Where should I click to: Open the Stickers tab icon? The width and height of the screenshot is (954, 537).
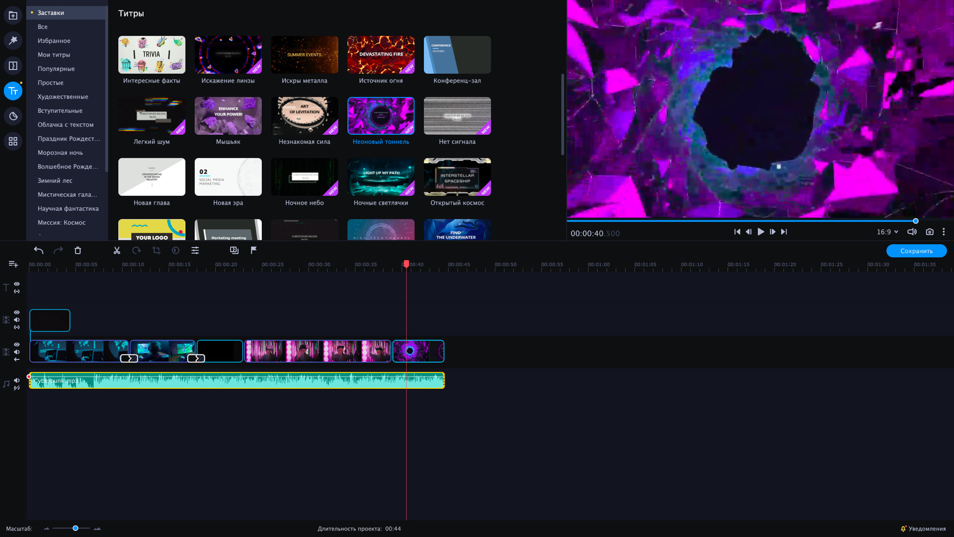click(13, 116)
